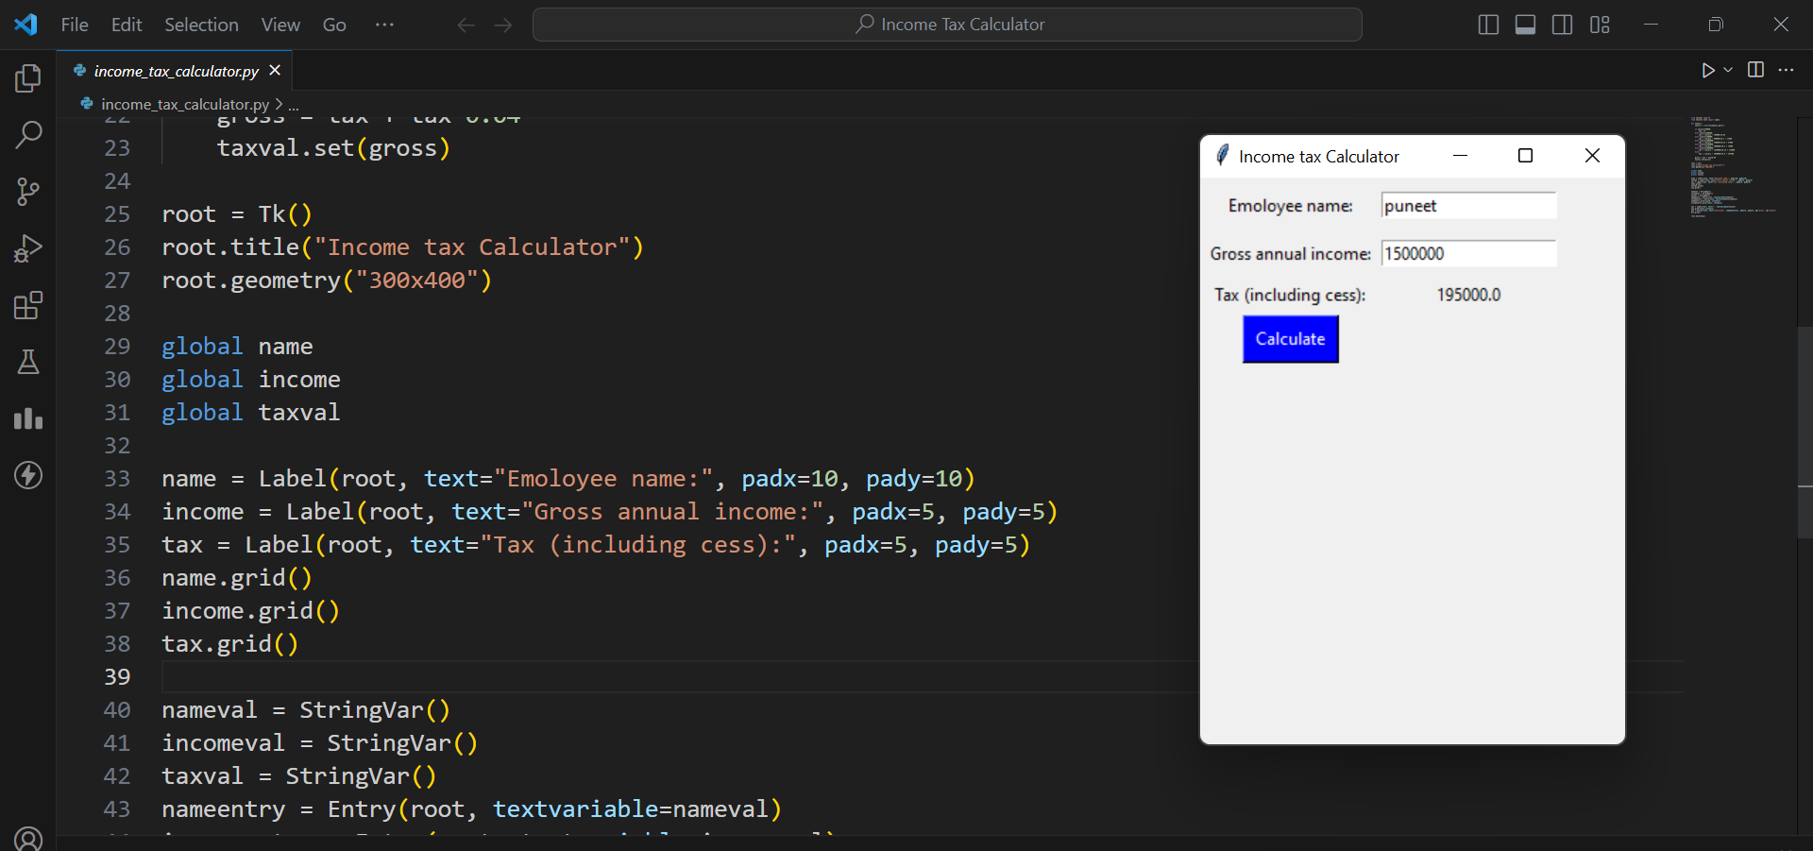Go back with the left arrow
The height and width of the screenshot is (851, 1813).
(466, 25)
